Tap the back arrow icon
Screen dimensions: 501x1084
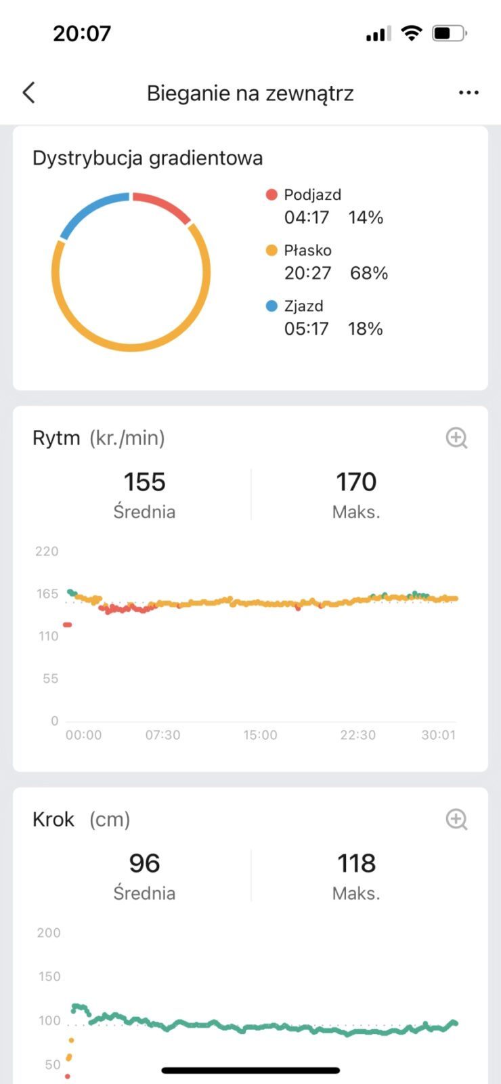point(28,93)
